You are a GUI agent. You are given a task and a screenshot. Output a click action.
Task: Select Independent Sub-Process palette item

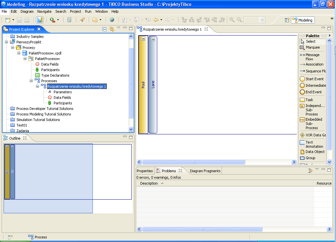[x=312, y=110]
